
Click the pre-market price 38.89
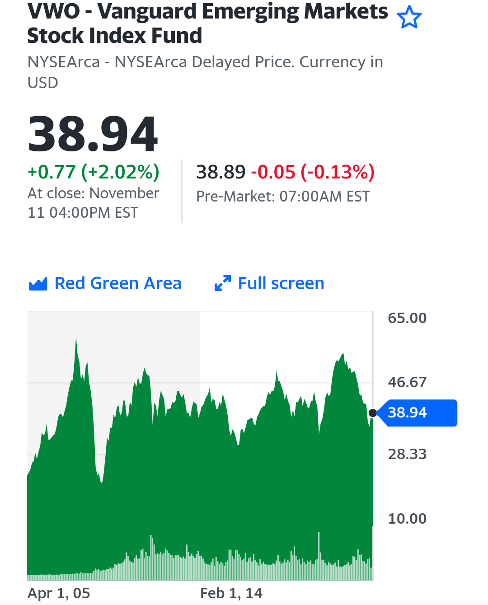tap(221, 172)
